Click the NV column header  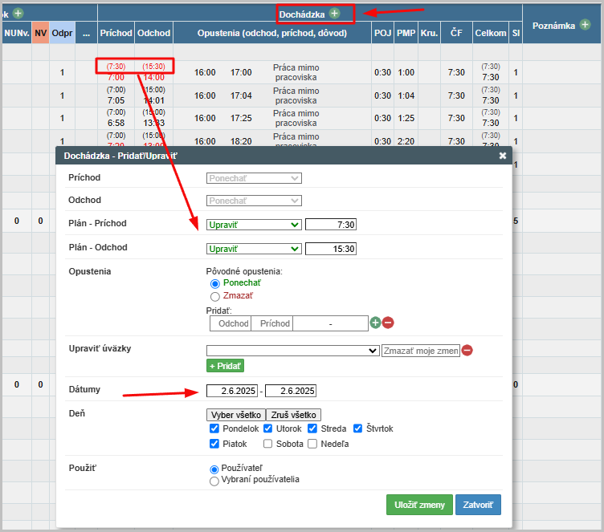(x=40, y=33)
